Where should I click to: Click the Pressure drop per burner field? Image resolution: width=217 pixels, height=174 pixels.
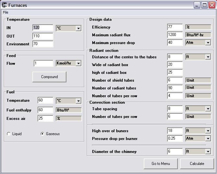tap(175, 138)
